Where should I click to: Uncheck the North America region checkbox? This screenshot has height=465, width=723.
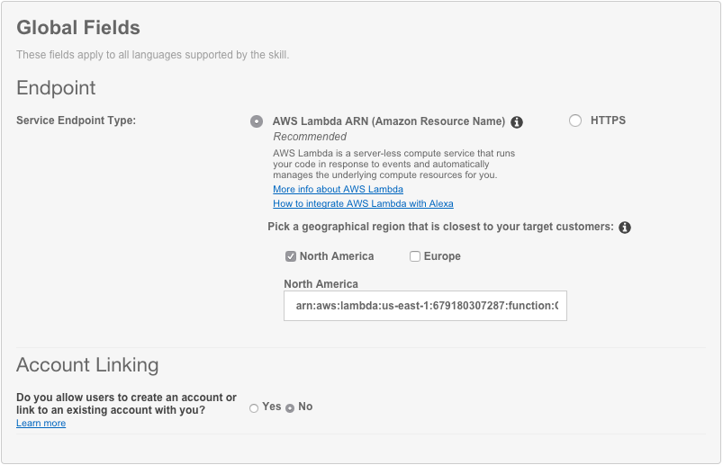click(x=291, y=256)
